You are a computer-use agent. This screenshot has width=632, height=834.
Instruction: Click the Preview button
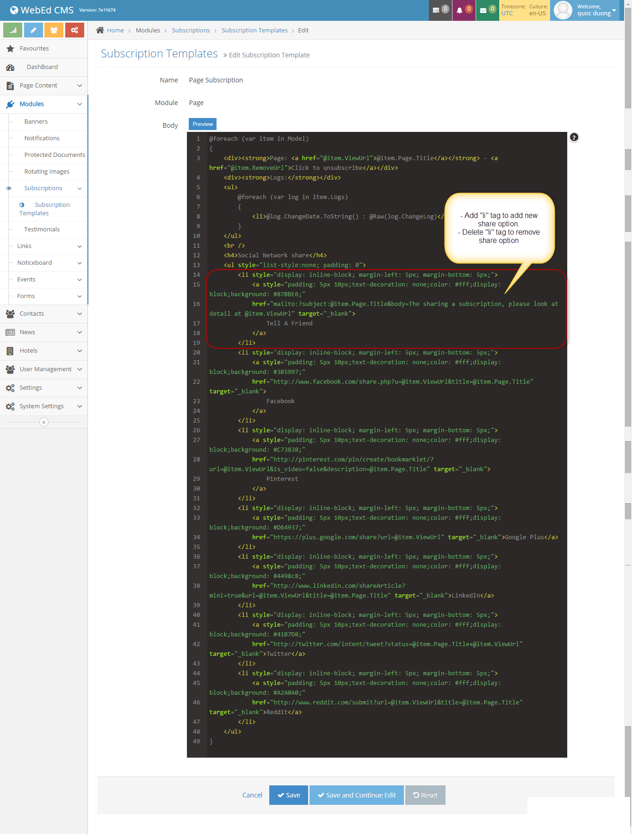click(x=203, y=124)
